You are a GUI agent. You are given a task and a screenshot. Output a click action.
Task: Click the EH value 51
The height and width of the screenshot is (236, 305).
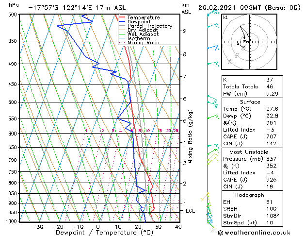coord(270,202)
